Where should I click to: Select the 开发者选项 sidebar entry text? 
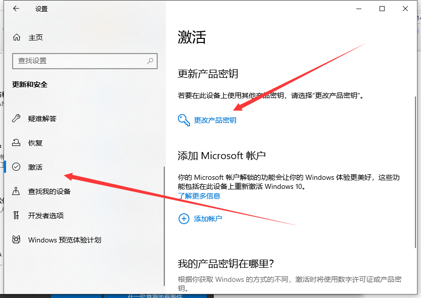(46, 216)
